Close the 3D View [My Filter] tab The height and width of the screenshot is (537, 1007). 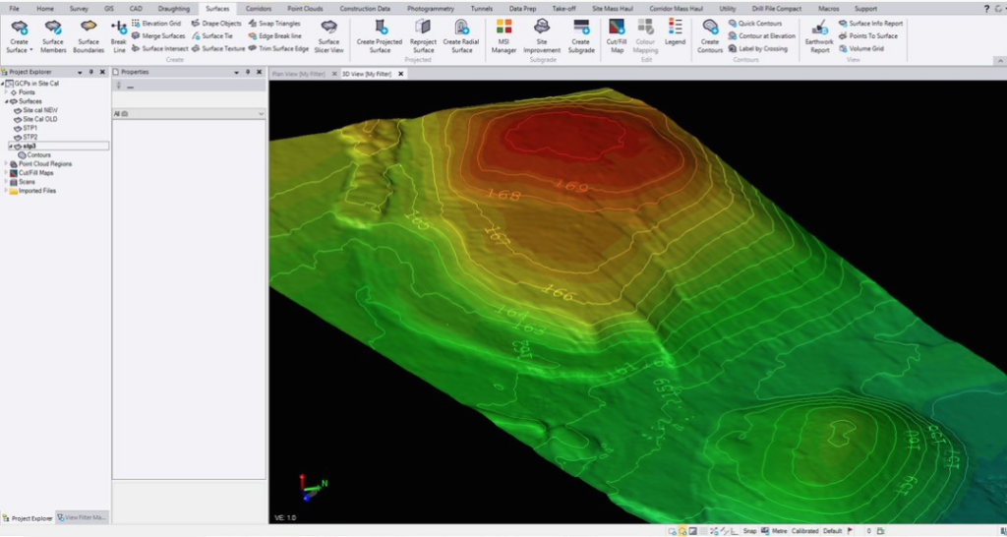(x=401, y=74)
